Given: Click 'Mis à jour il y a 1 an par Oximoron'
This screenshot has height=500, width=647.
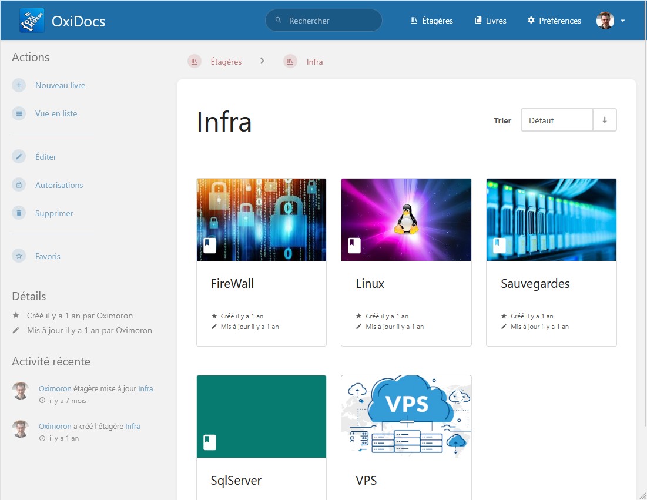Looking at the screenshot, I should 89,330.
